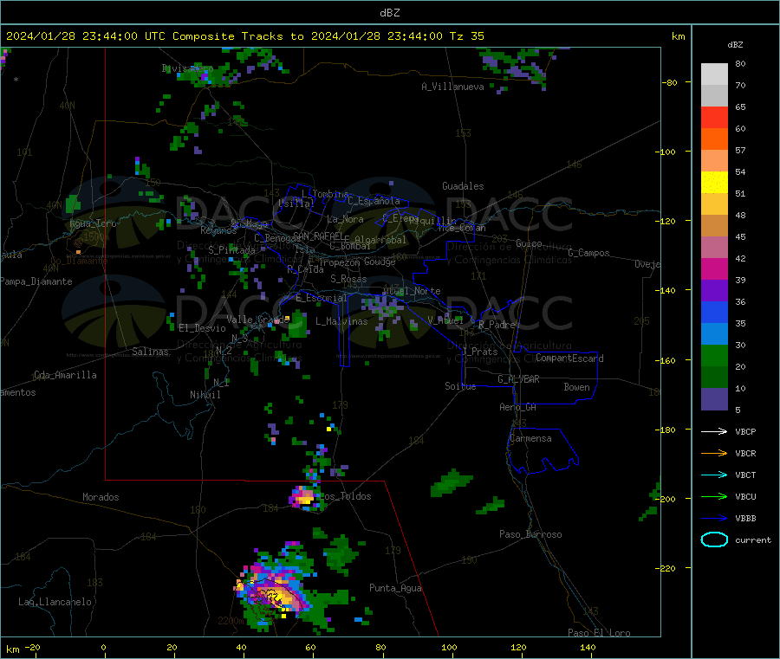Click the Cda_Amarilla place label
Image resolution: width=780 pixels, height=659 pixels.
65,375
